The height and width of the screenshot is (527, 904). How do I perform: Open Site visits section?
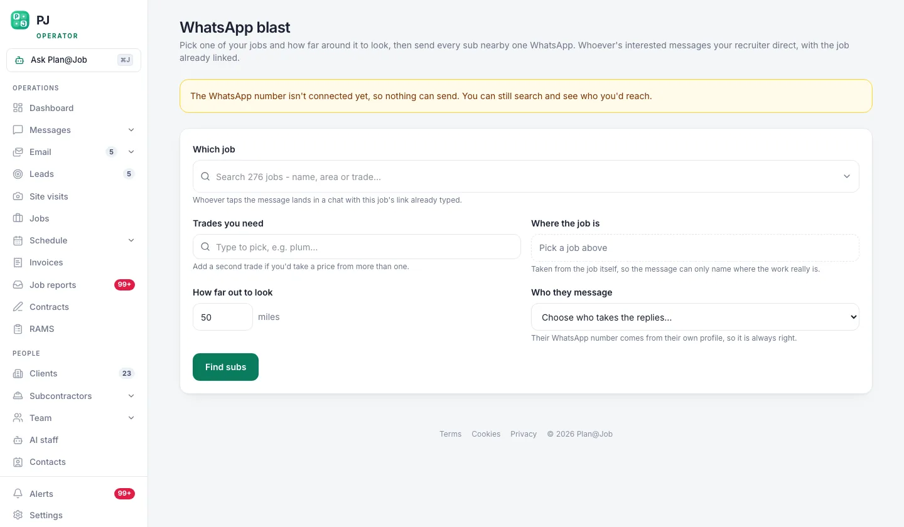[x=73, y=196]
